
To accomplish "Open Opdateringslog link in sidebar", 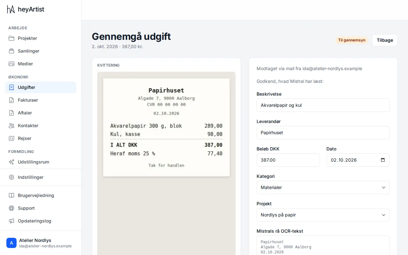I will pos(40,221).
